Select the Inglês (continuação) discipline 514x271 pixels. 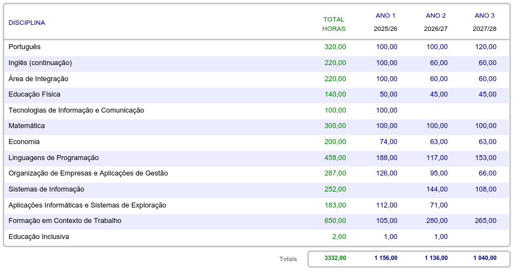[x=40, y=63]
